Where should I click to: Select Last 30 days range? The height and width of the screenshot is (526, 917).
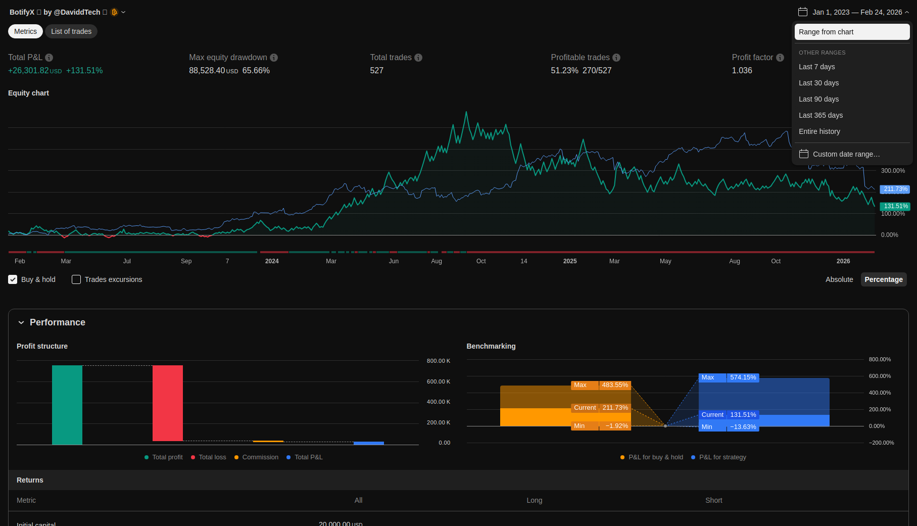[818, 83]
